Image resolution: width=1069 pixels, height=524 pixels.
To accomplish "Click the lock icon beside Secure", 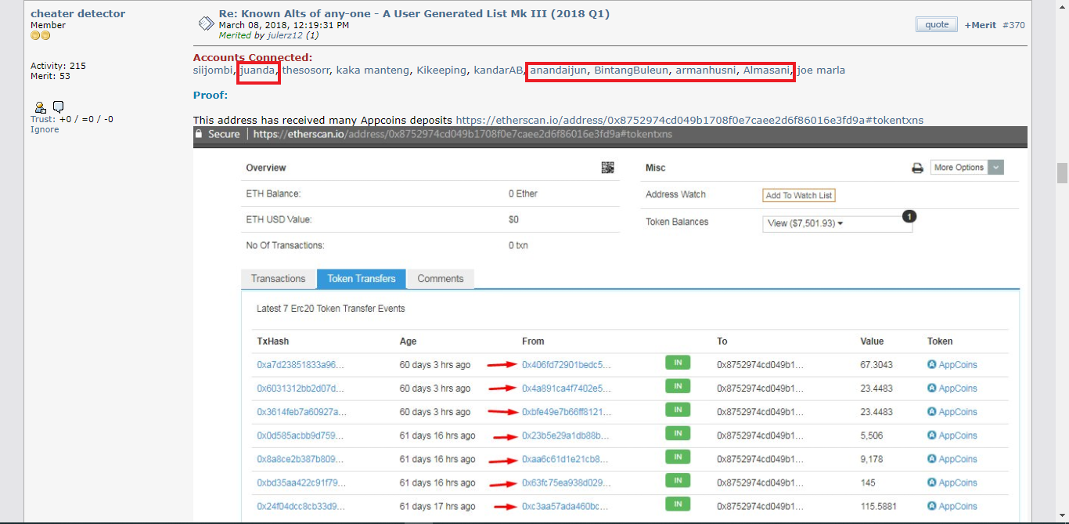I will tap(199, 134).
